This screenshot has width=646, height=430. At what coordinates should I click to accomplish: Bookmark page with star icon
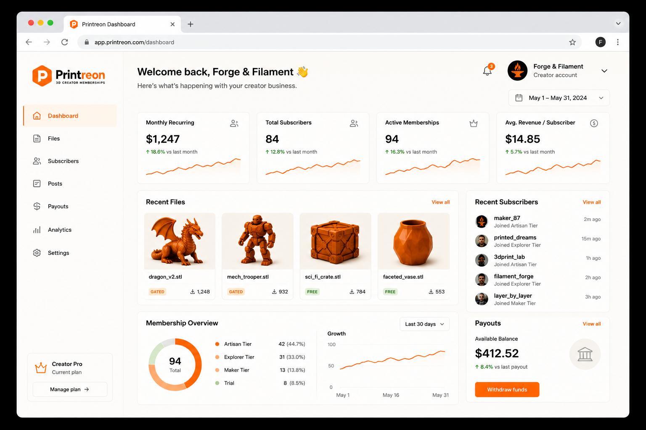572,42
